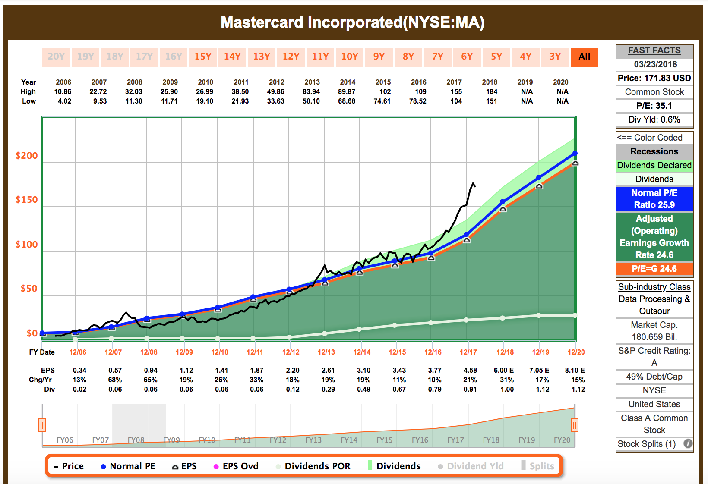
Task: Select the 3Y range button
Action: point(555,57)
